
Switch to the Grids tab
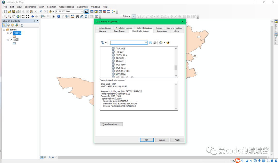pos(177,31)
